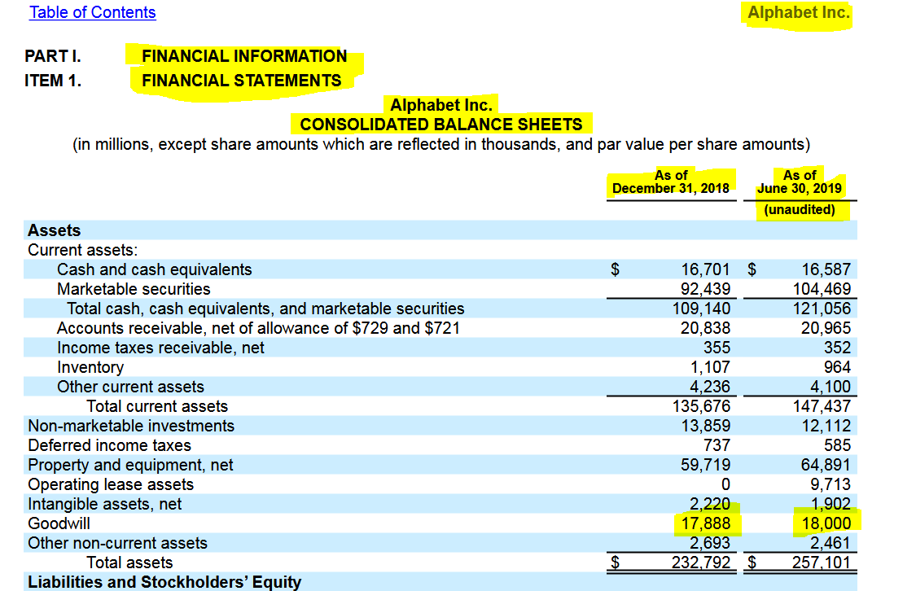Select the "As of December 31, 2018" column header
This screenshot has width=916, height=591.
[671, 182]
